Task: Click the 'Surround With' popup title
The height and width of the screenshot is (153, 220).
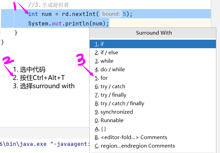Action: click(x=154, y=33)
